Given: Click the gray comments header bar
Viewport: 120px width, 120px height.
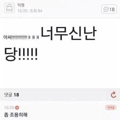Looking at the screenshot, I should (x=53, y=95).
